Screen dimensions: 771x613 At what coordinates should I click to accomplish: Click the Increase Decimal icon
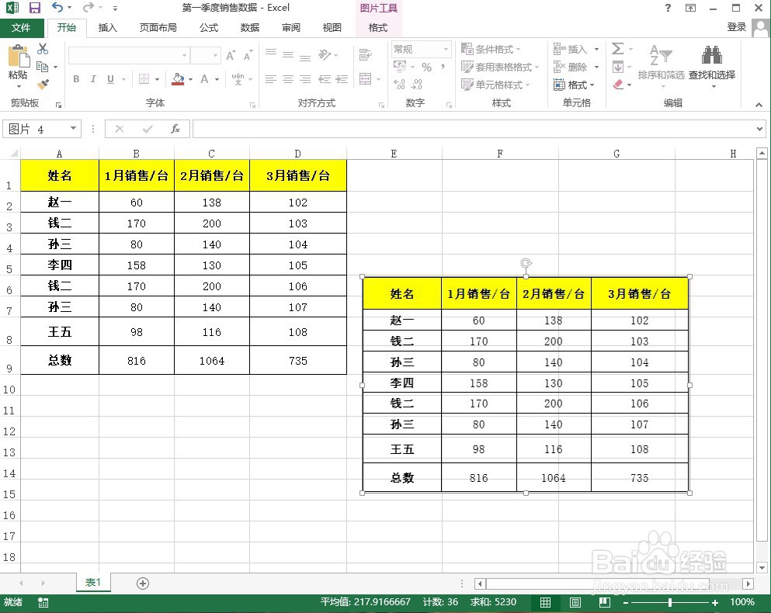click(399, 85)
